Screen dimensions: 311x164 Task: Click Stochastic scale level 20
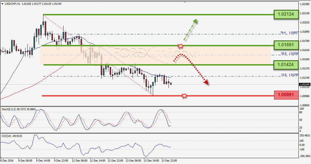[x=301, y=128]
